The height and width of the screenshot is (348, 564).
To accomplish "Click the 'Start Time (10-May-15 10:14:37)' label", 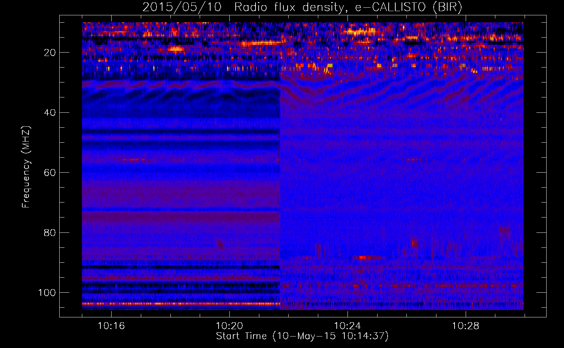I will (x=302, y=336).
